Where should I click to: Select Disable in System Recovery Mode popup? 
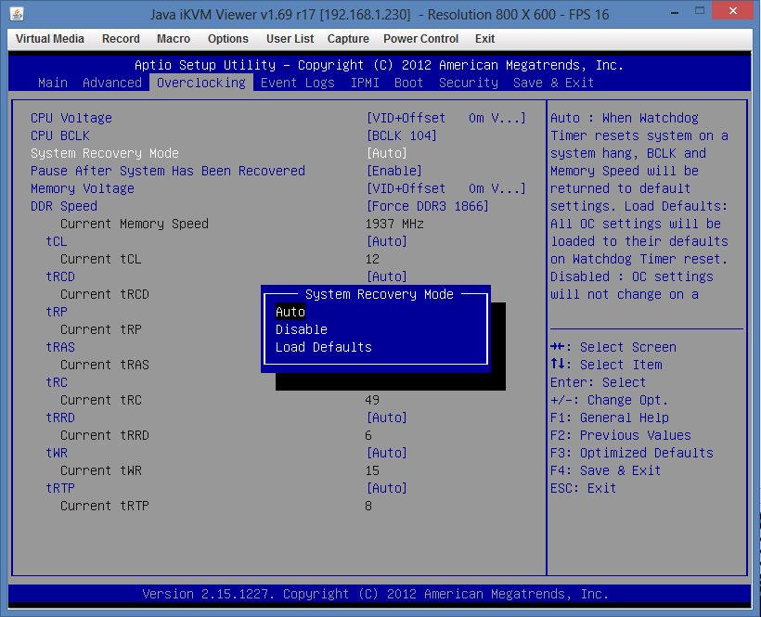[302, 329]
